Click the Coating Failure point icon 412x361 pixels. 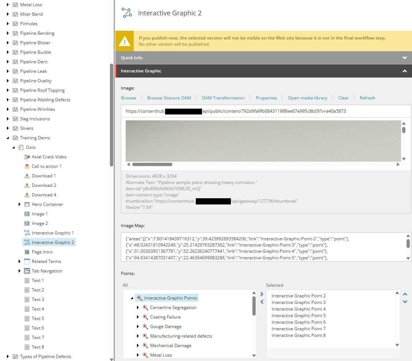click(x=145, y=317)
